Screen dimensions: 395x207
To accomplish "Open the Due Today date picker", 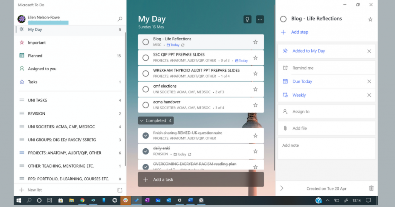I will [302, 81].
